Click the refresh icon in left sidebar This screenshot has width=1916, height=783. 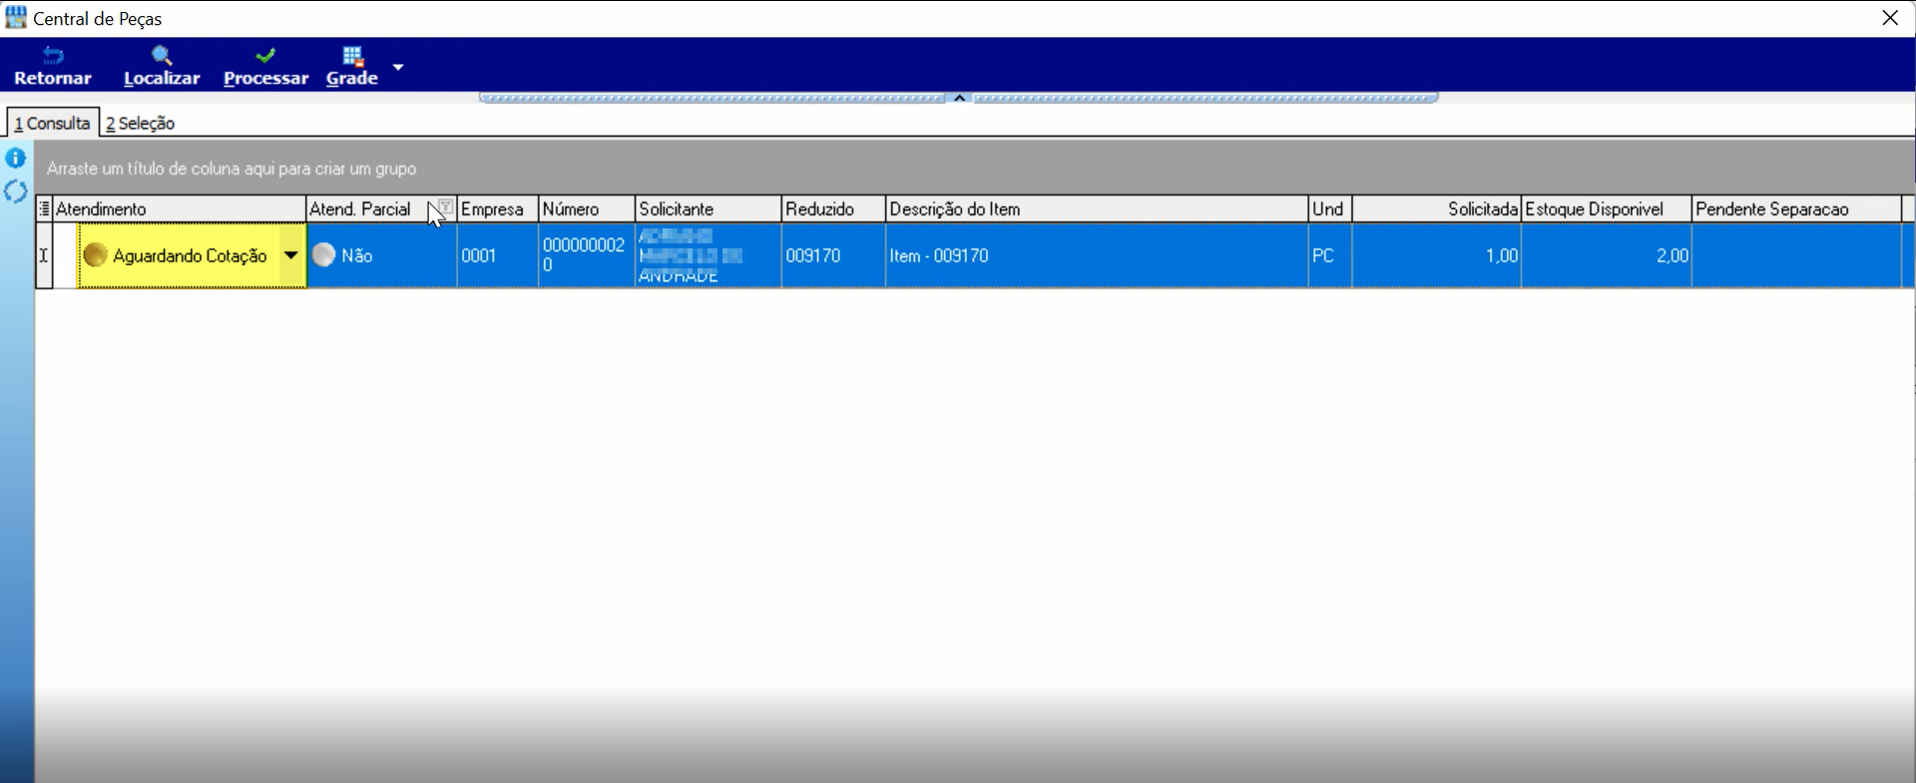pyautogui.click(x=16, y=191)
